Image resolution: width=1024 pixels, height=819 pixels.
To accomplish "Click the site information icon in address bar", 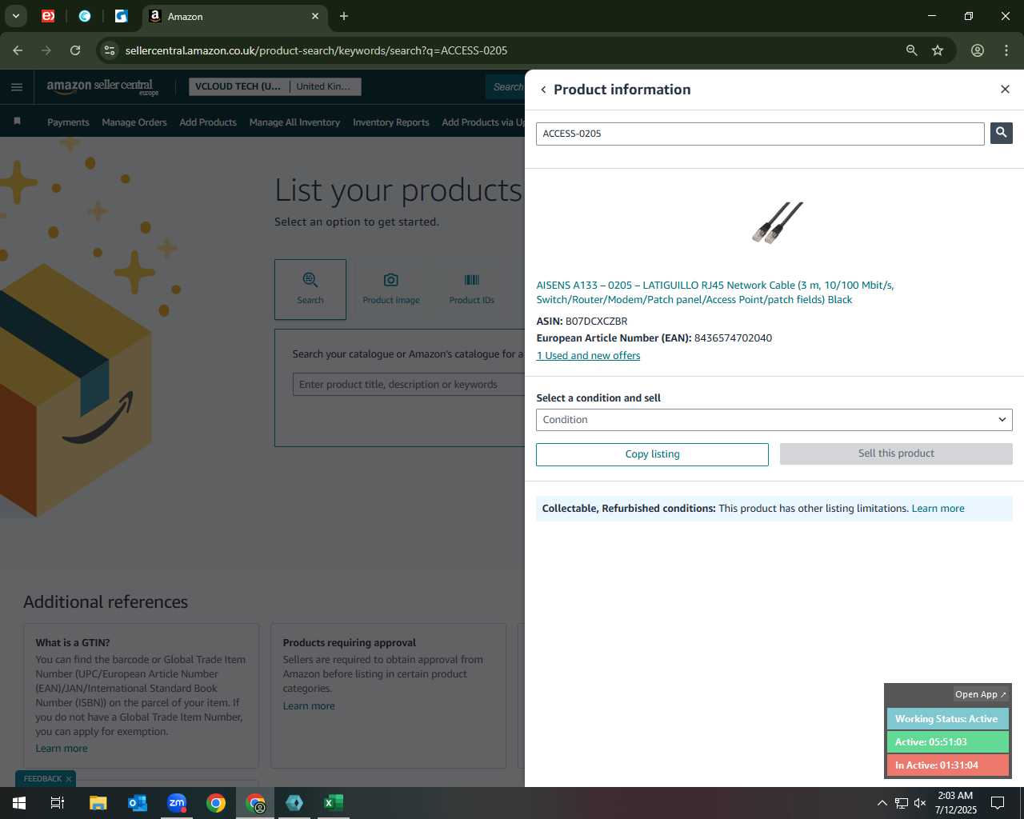I will [x=110, y=50].
